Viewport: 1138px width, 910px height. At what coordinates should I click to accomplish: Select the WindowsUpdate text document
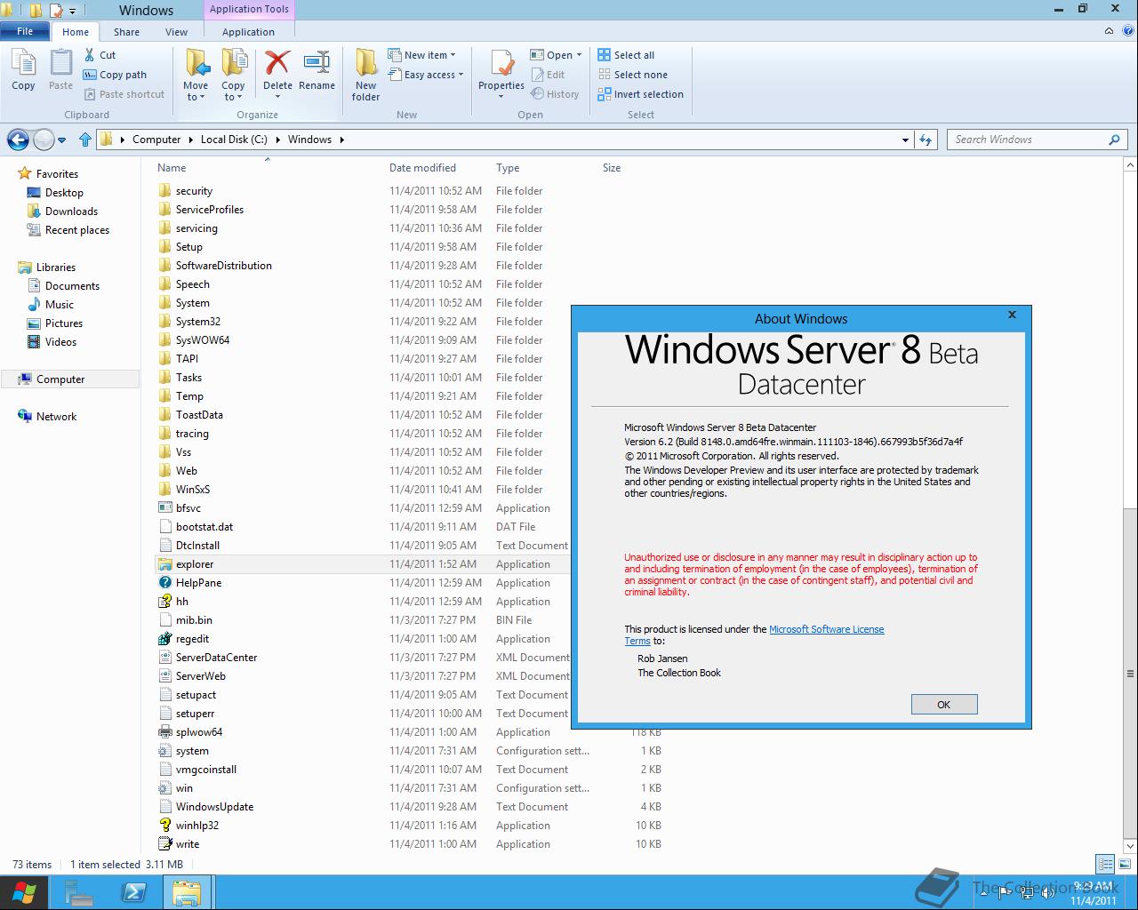409,807
